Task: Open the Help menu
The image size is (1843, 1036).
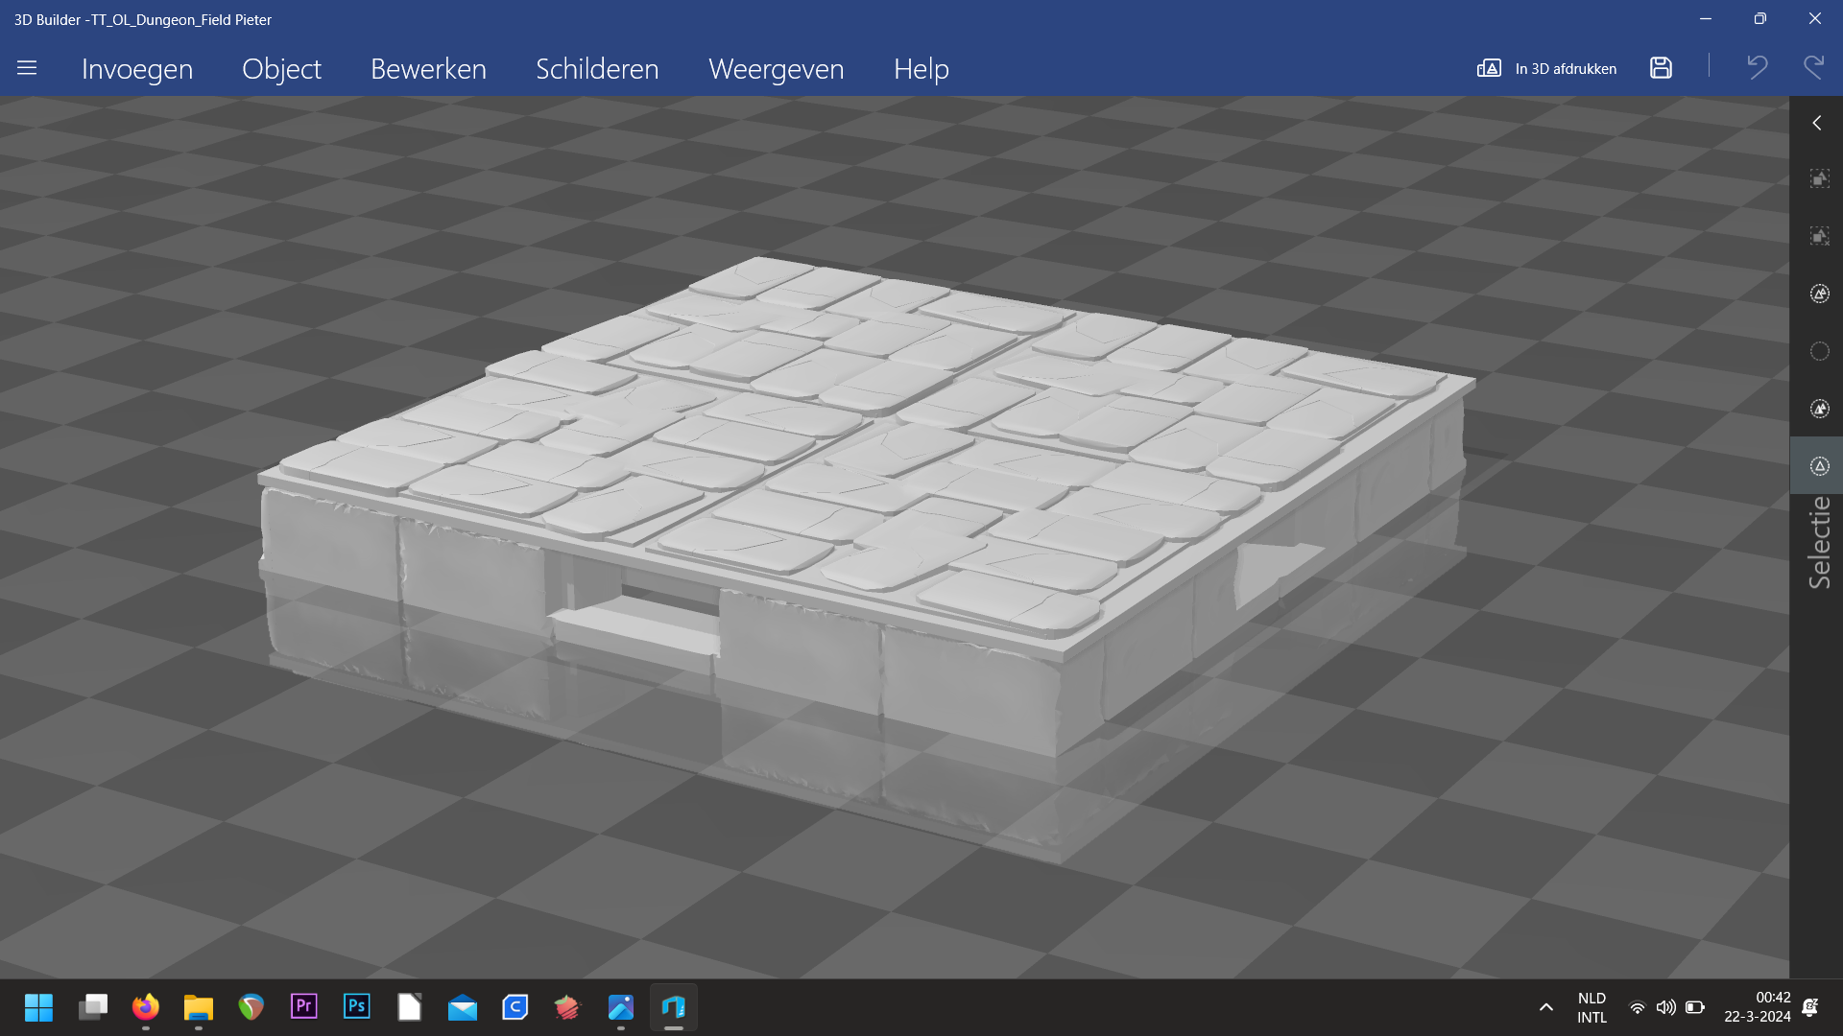Action: point(921,68)
